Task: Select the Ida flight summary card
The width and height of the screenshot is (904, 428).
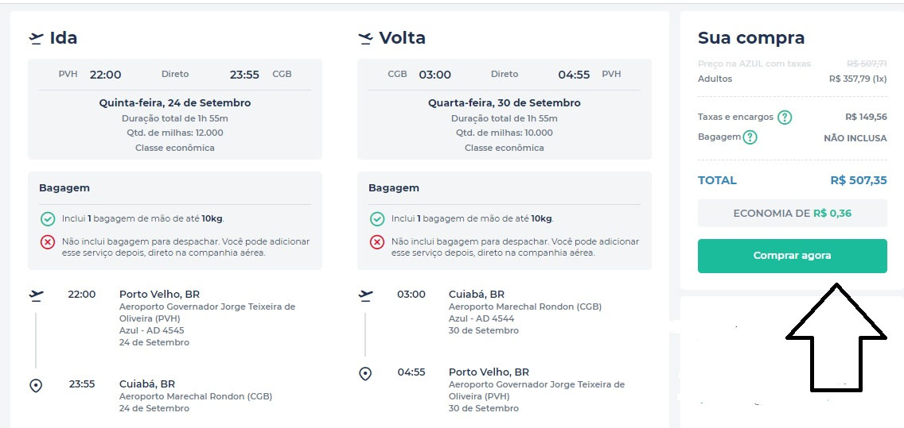Action: [175, 109]
